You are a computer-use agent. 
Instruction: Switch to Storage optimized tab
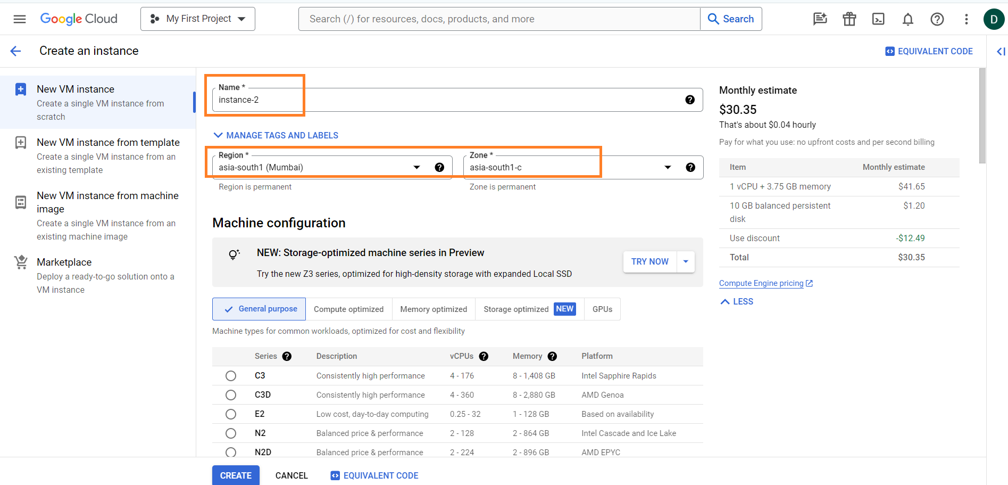click(530, 309)
